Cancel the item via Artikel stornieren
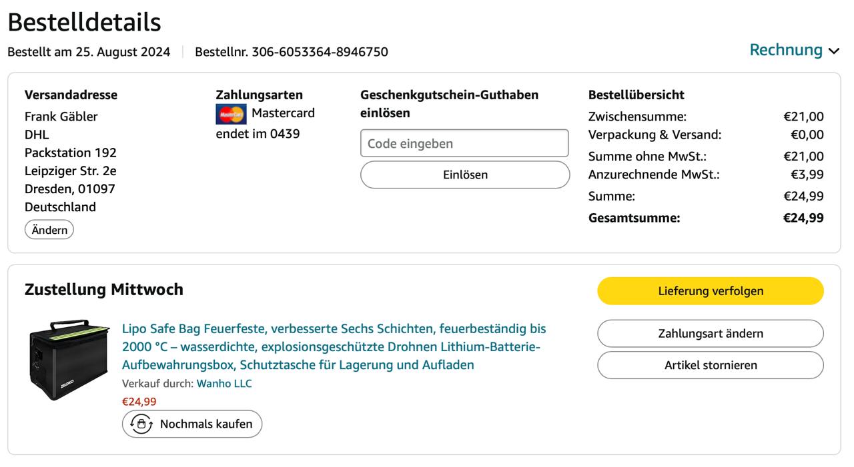854x467 pixels. pos(711,365)
